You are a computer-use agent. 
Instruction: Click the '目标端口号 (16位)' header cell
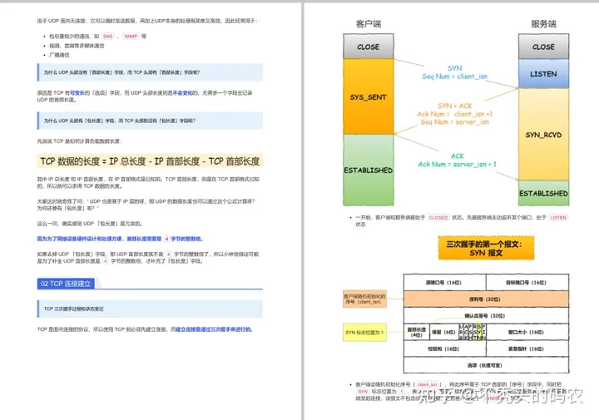pyautogui.click(x=527, y=283)
